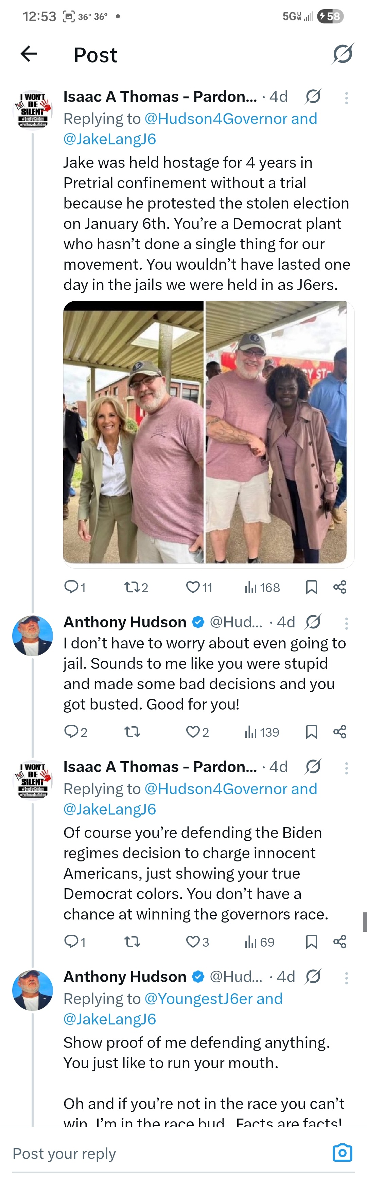View analytics showing 139 views

point(262,732)
